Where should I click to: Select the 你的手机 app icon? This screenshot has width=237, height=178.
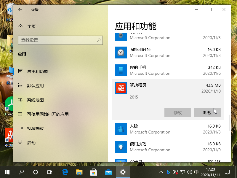(121, 70)
